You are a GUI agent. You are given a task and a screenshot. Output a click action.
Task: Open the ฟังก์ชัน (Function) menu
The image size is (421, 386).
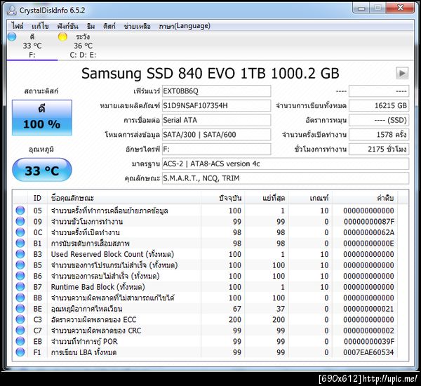[x=67, y=26]
